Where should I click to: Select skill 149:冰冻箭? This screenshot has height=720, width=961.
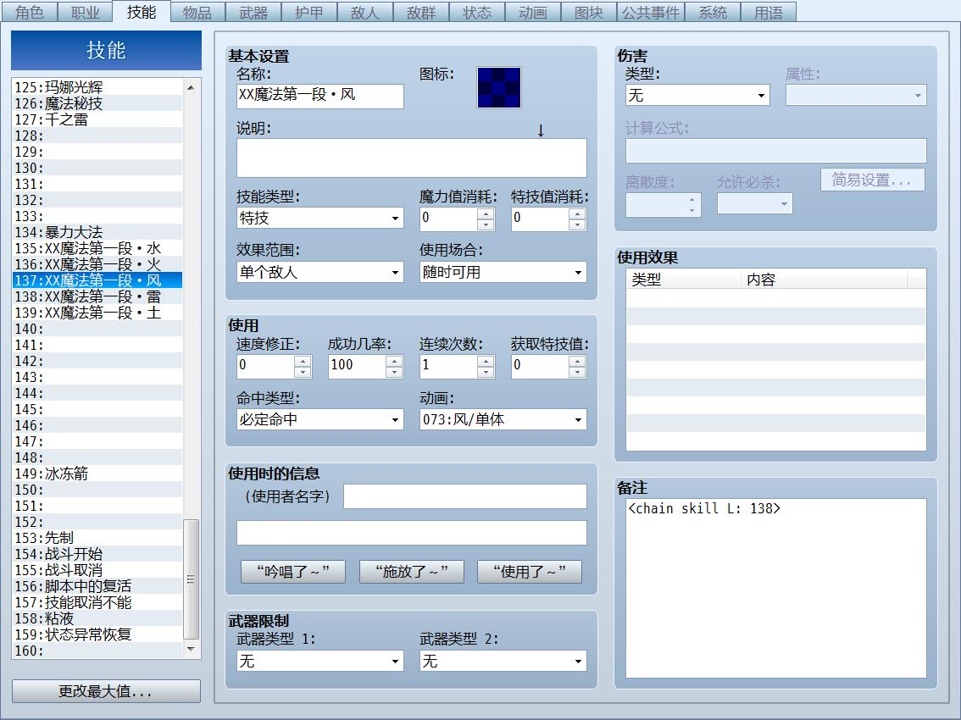coord(97,474)
